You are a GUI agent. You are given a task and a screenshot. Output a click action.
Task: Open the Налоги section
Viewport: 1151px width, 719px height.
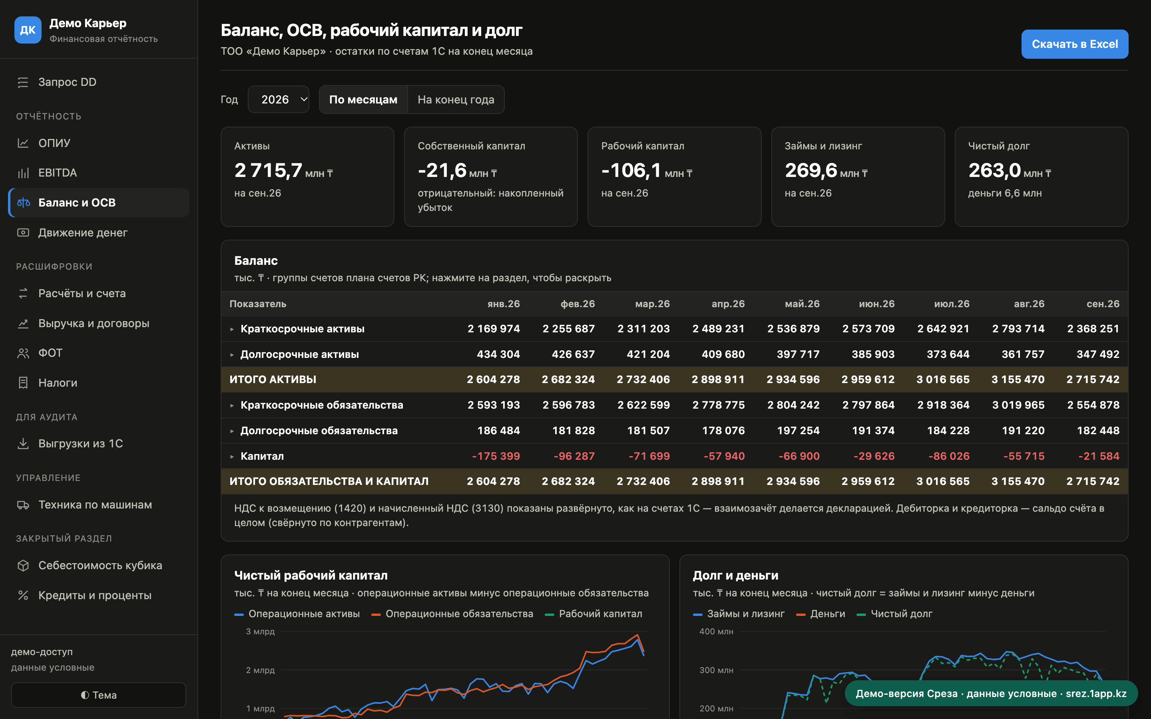(99, 383)
